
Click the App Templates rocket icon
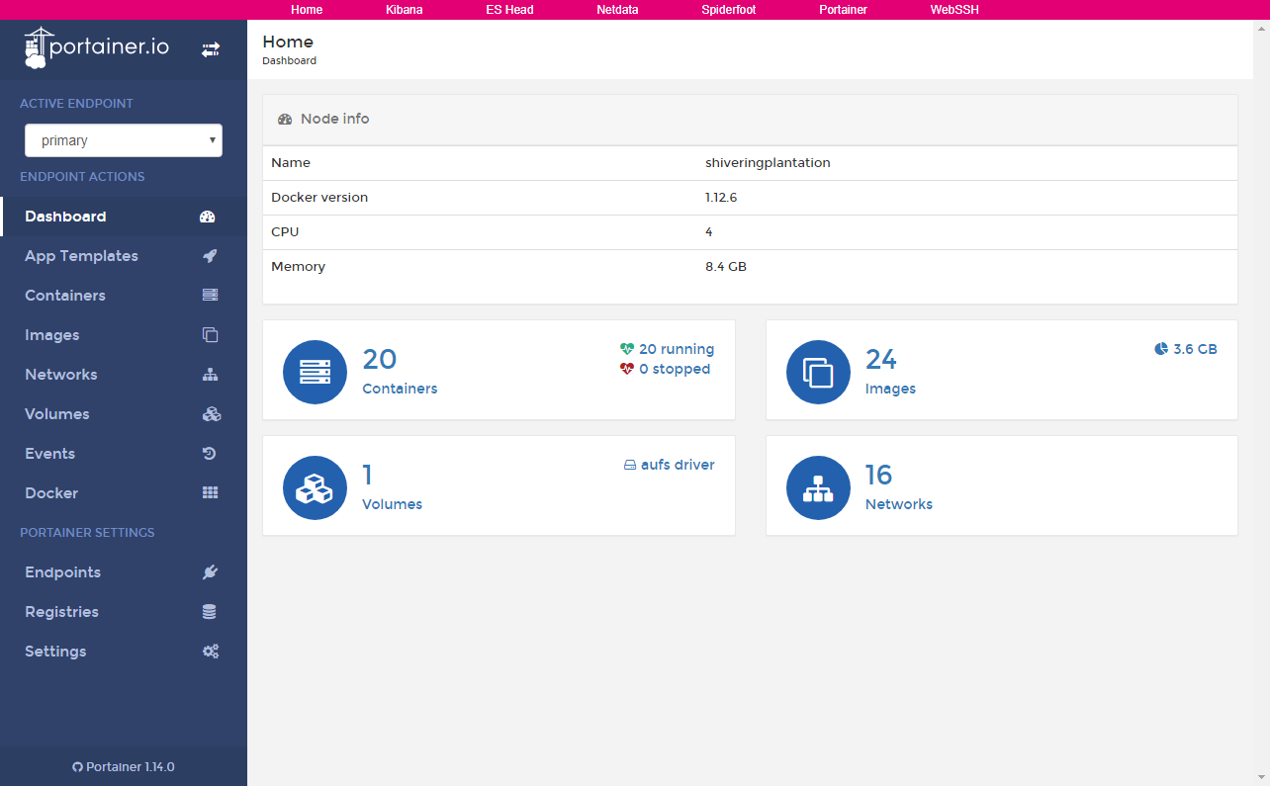point(210,256)
